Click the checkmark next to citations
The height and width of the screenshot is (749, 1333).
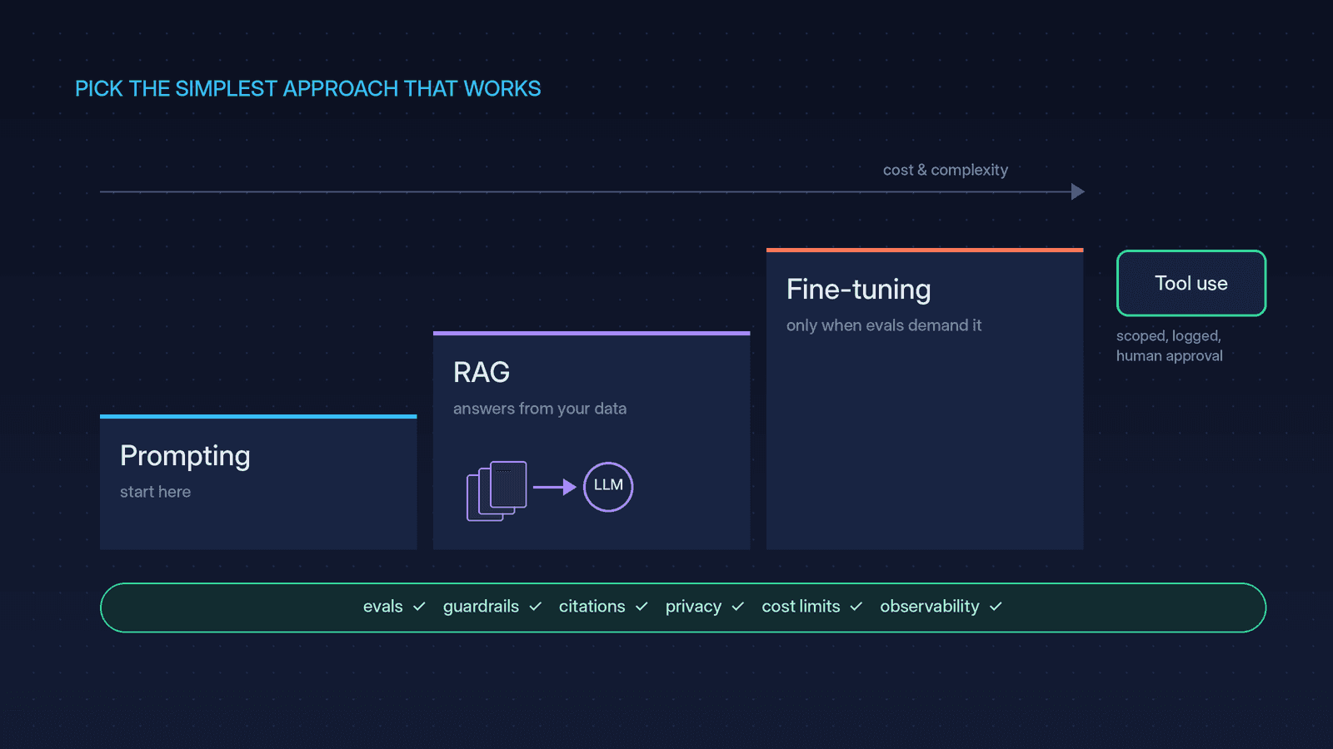[642, 607]
